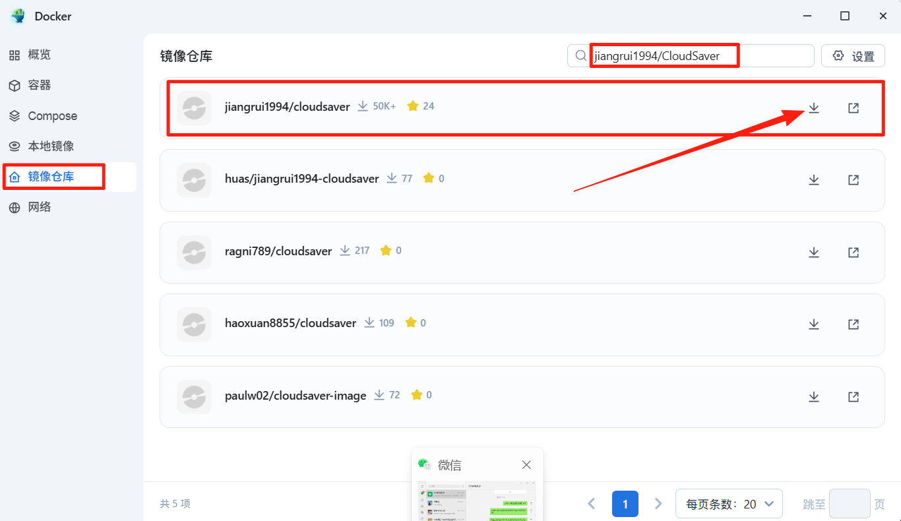The width and height of the screenshot is (901, 521).
Task: Download the jiangrui1994/cloudsaver image
Action: coord(814,107)
